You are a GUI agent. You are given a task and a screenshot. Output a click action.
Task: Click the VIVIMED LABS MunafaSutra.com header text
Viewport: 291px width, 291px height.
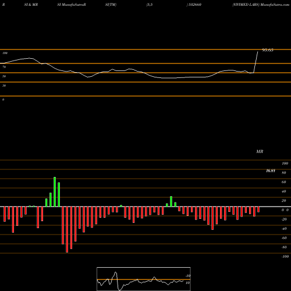click(261, 5)
